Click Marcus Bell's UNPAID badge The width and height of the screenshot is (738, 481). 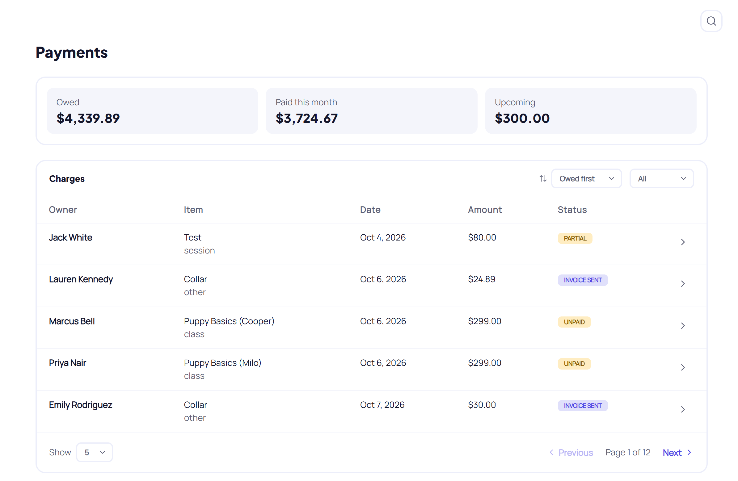coord(574,322)
